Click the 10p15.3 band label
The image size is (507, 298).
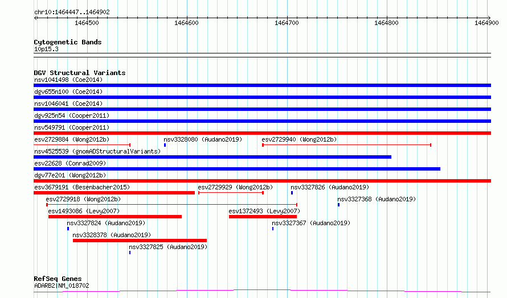click(46, 49)
